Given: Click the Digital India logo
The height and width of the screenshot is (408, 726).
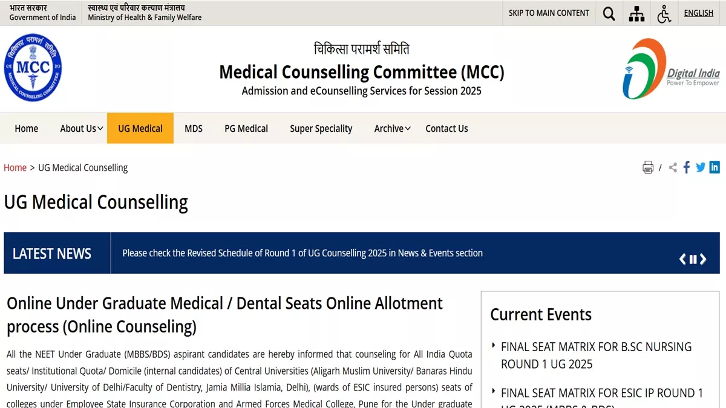Looking at the screenshot, I should (672, 68).
